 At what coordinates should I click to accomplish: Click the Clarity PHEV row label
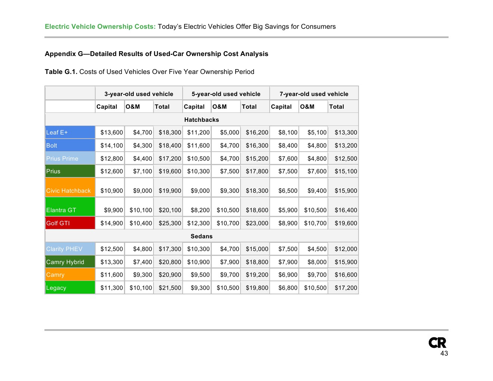tap(70, 249)
